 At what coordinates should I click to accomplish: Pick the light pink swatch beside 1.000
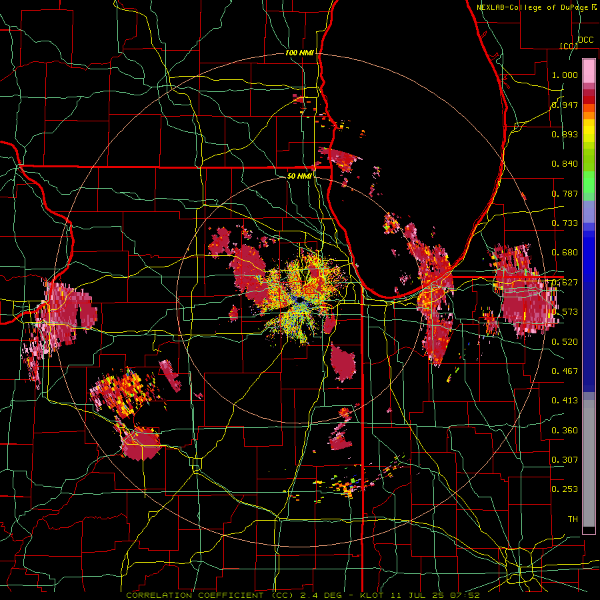pyautogui.click(x=589, y=71)
